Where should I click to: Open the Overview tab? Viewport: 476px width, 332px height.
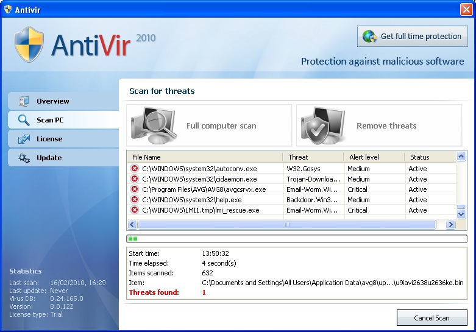click(63, 101)
